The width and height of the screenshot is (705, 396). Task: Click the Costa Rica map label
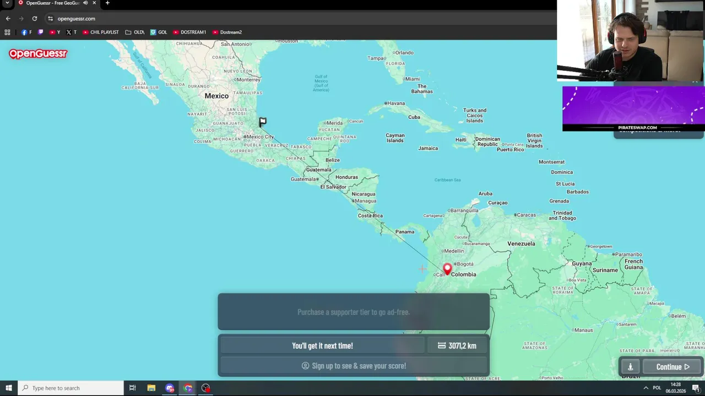click(x=370, y=216)
